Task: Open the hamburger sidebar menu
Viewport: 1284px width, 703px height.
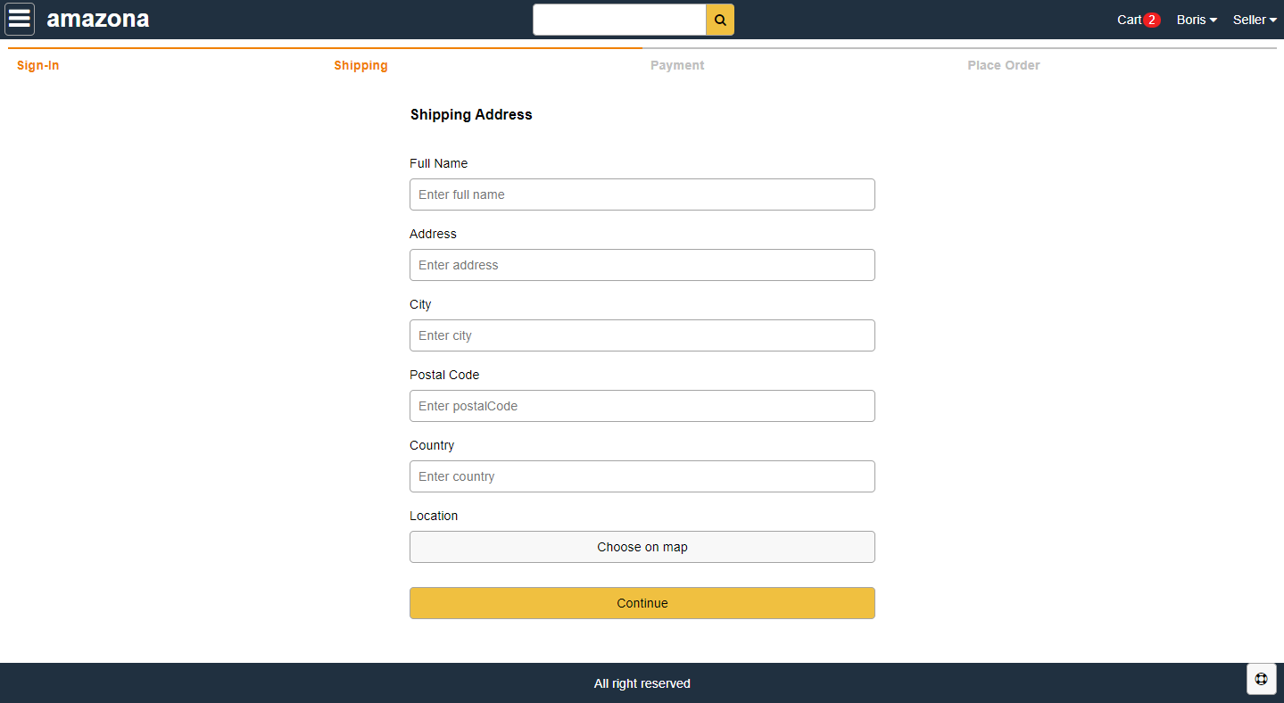Action: [20, 19]
